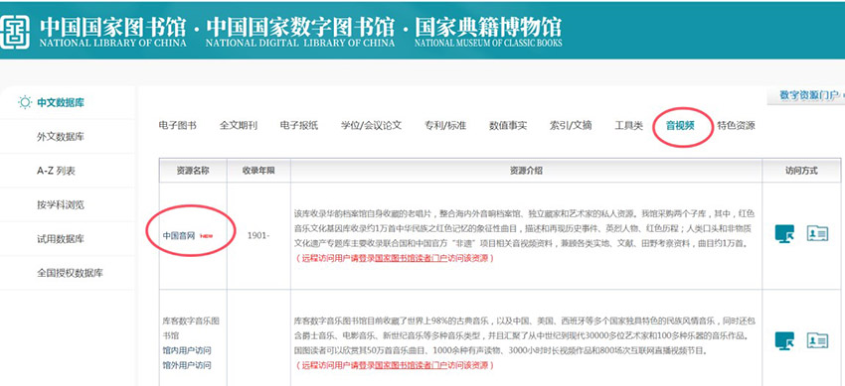
Task: Open 国家图书馆读者门户 link in 中国音网 row
Action: pyautogui.click(x=411, y=258)
